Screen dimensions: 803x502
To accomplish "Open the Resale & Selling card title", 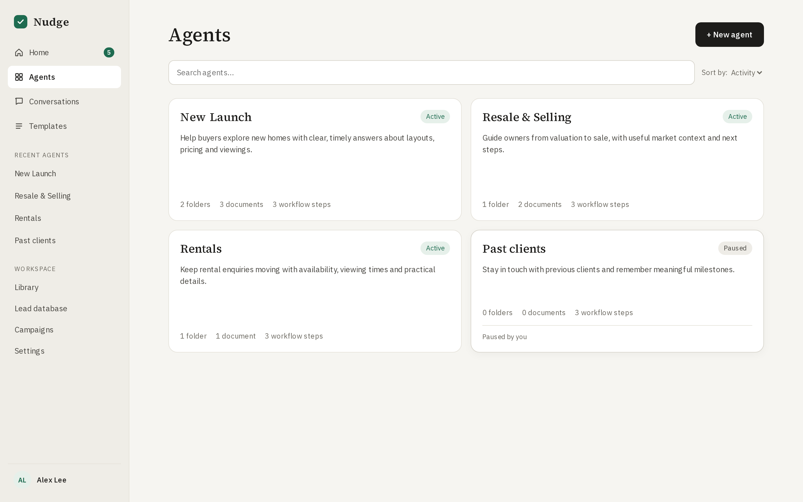I will pos(527,117).
